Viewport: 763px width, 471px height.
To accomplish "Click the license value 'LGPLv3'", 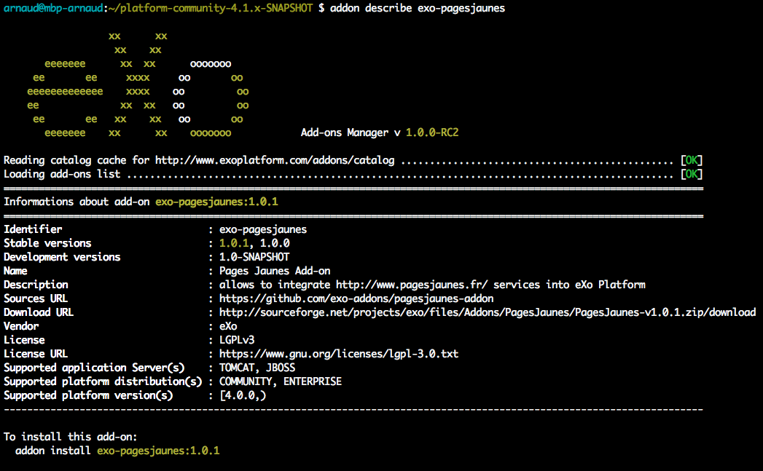I will pos(237,340).
